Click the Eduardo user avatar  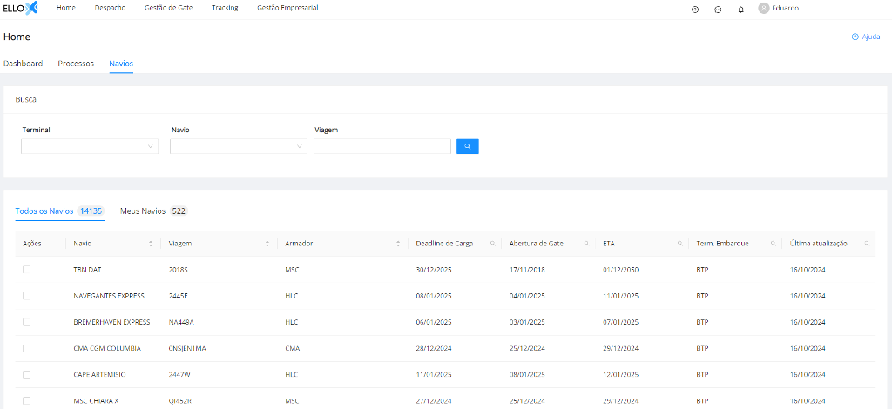tap(764, 8)
